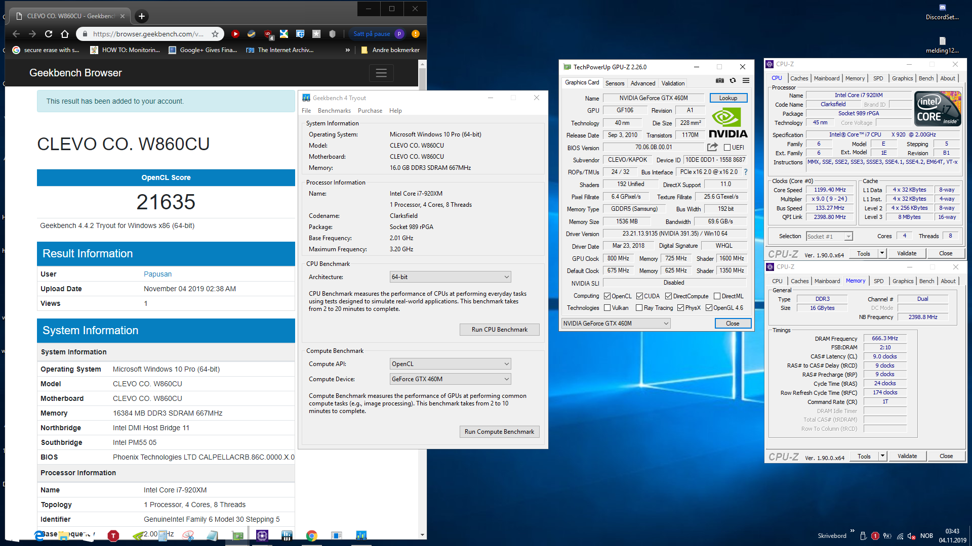Click the Wi-Fi network tray icon

tap(900, 536)
